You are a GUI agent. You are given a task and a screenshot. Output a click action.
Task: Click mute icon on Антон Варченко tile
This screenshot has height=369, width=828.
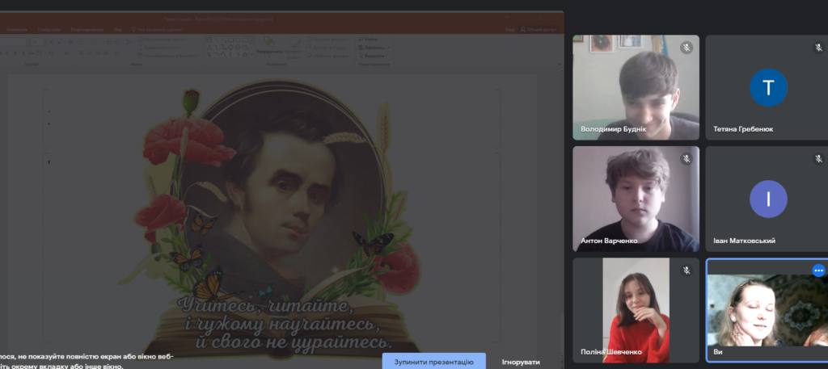(686, 159)
